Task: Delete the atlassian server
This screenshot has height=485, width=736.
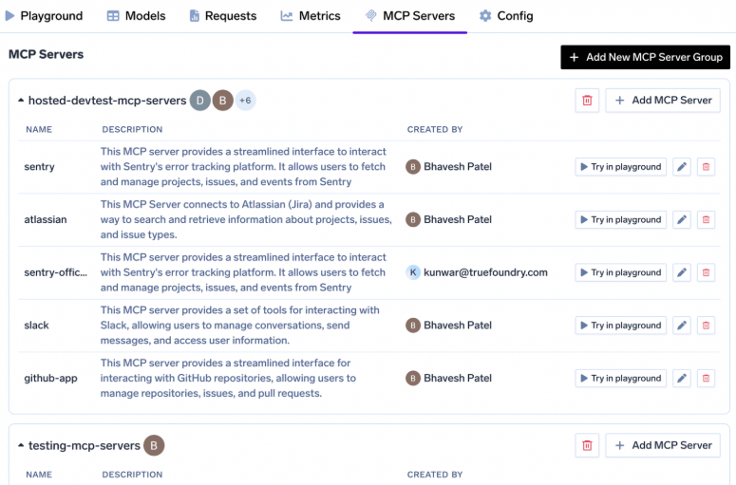Action: 706,219
